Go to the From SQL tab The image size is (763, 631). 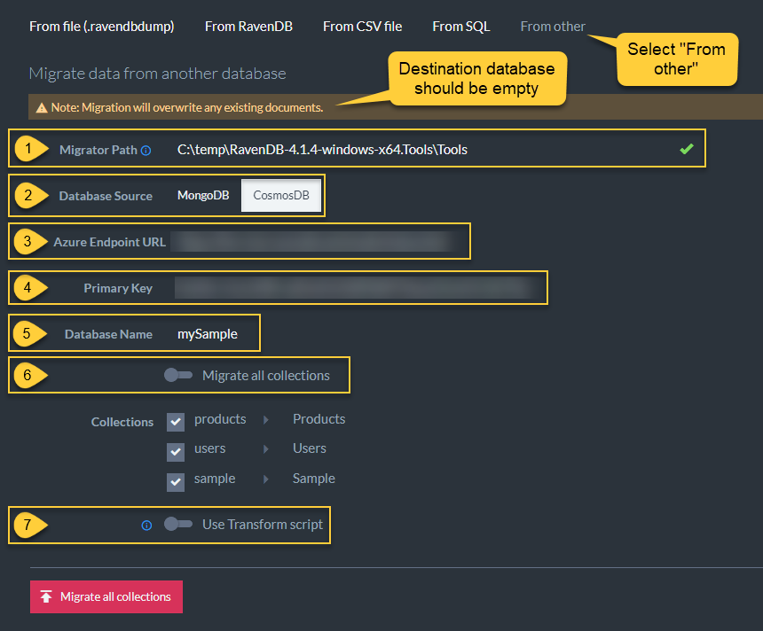pyautogui.click(x=461, y=27)
